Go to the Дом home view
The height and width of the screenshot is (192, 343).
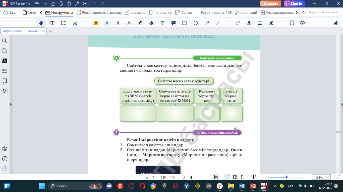[10, 12]
